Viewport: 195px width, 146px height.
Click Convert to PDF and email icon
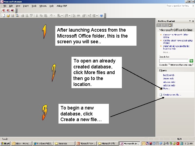pos(8,11)
